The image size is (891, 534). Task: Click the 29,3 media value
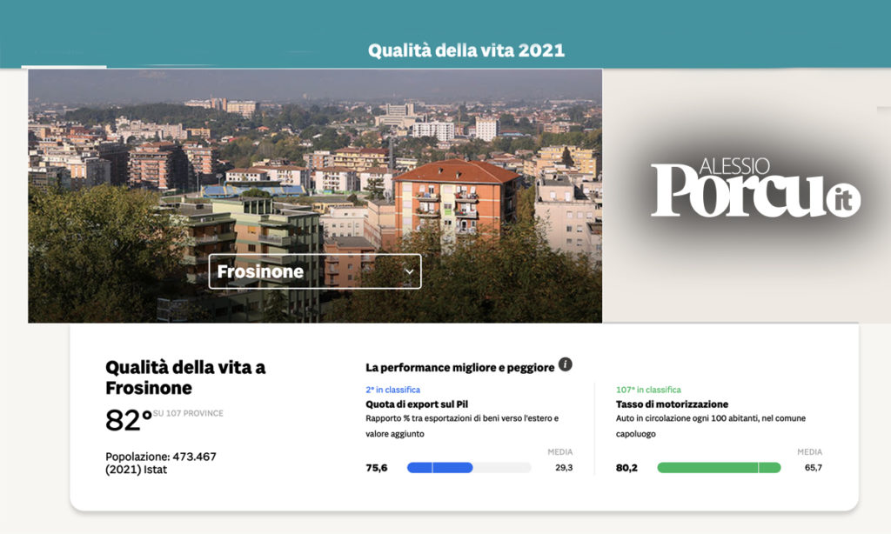(x=564, y=468)
